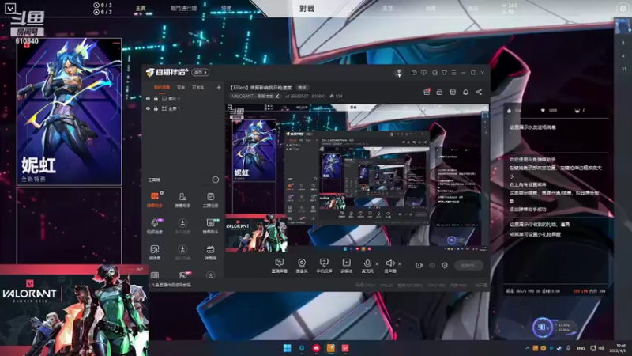Open the Valorant logo menu at top left
Viewport: 632px width, 356px height.
coord(10,9)
